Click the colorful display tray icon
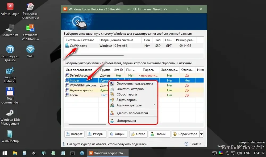This screenshot has width=266, height=157. click(x=221, y=153)
